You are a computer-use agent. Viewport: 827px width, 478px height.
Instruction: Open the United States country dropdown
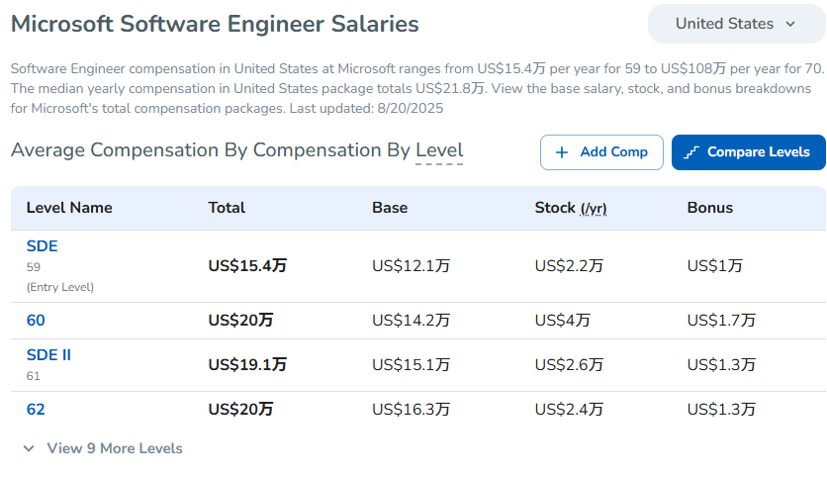(x=736, y=24)
